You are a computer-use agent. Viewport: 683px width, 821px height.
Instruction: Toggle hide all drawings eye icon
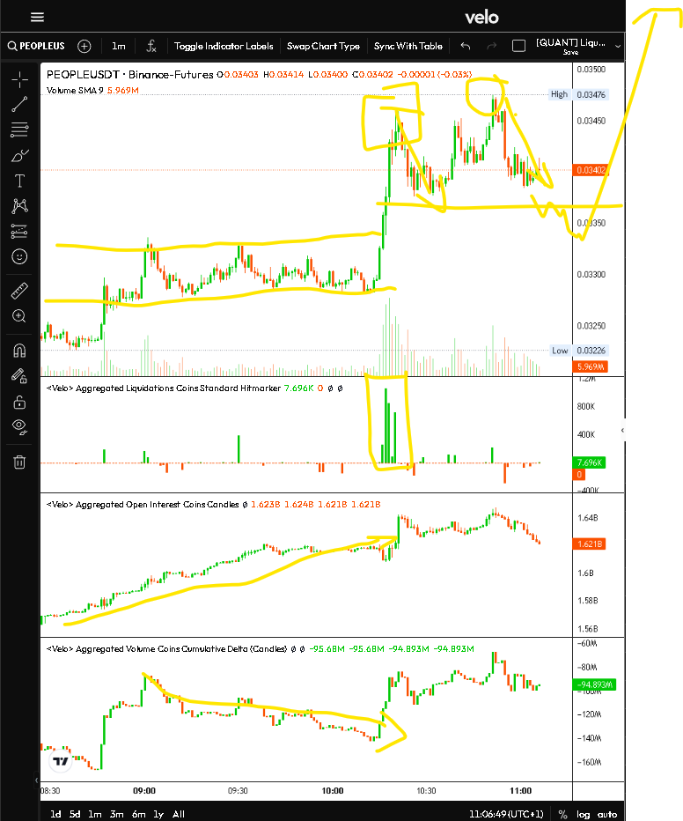tap(20, 427)
